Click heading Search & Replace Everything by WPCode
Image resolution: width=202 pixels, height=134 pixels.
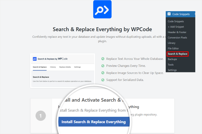coord(102,29)
